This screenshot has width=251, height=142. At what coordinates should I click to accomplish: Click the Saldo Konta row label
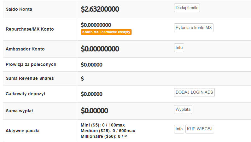pos(19,9)
